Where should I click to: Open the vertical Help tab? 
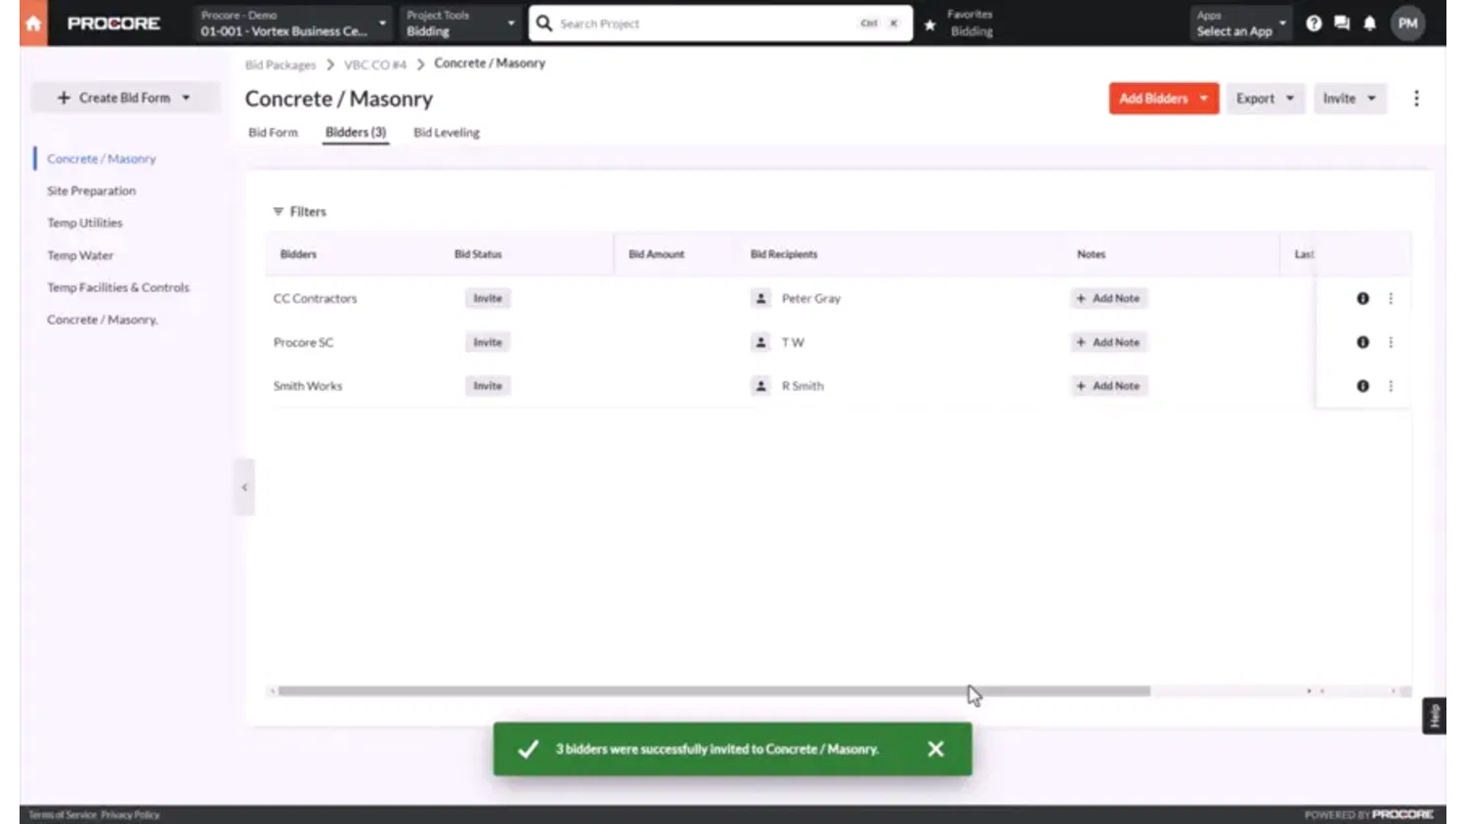click(x=1434, y=716)
